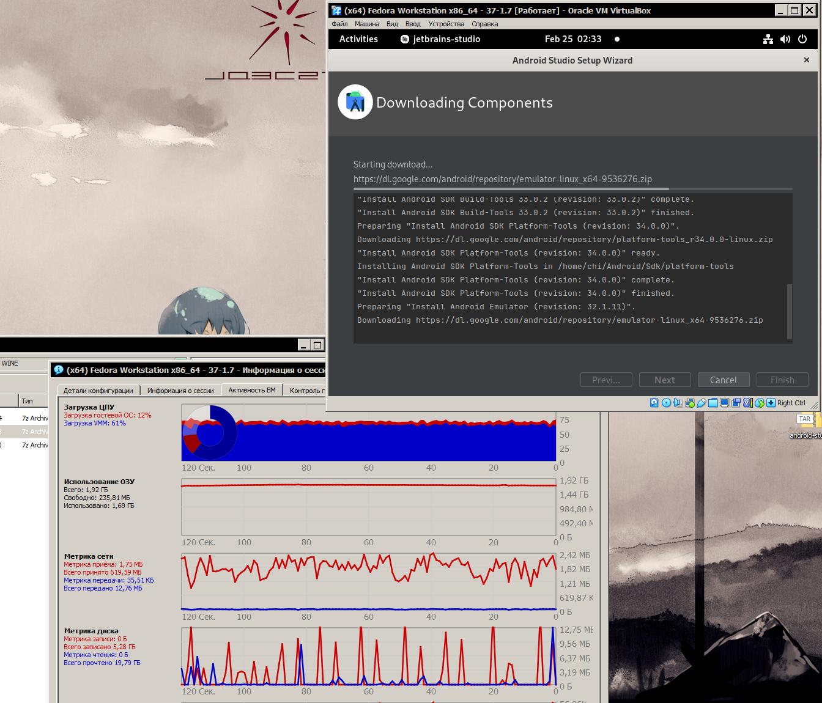Click the download progress bar
Viewport: 822px width, 703px height.
[x=572, y=190]
